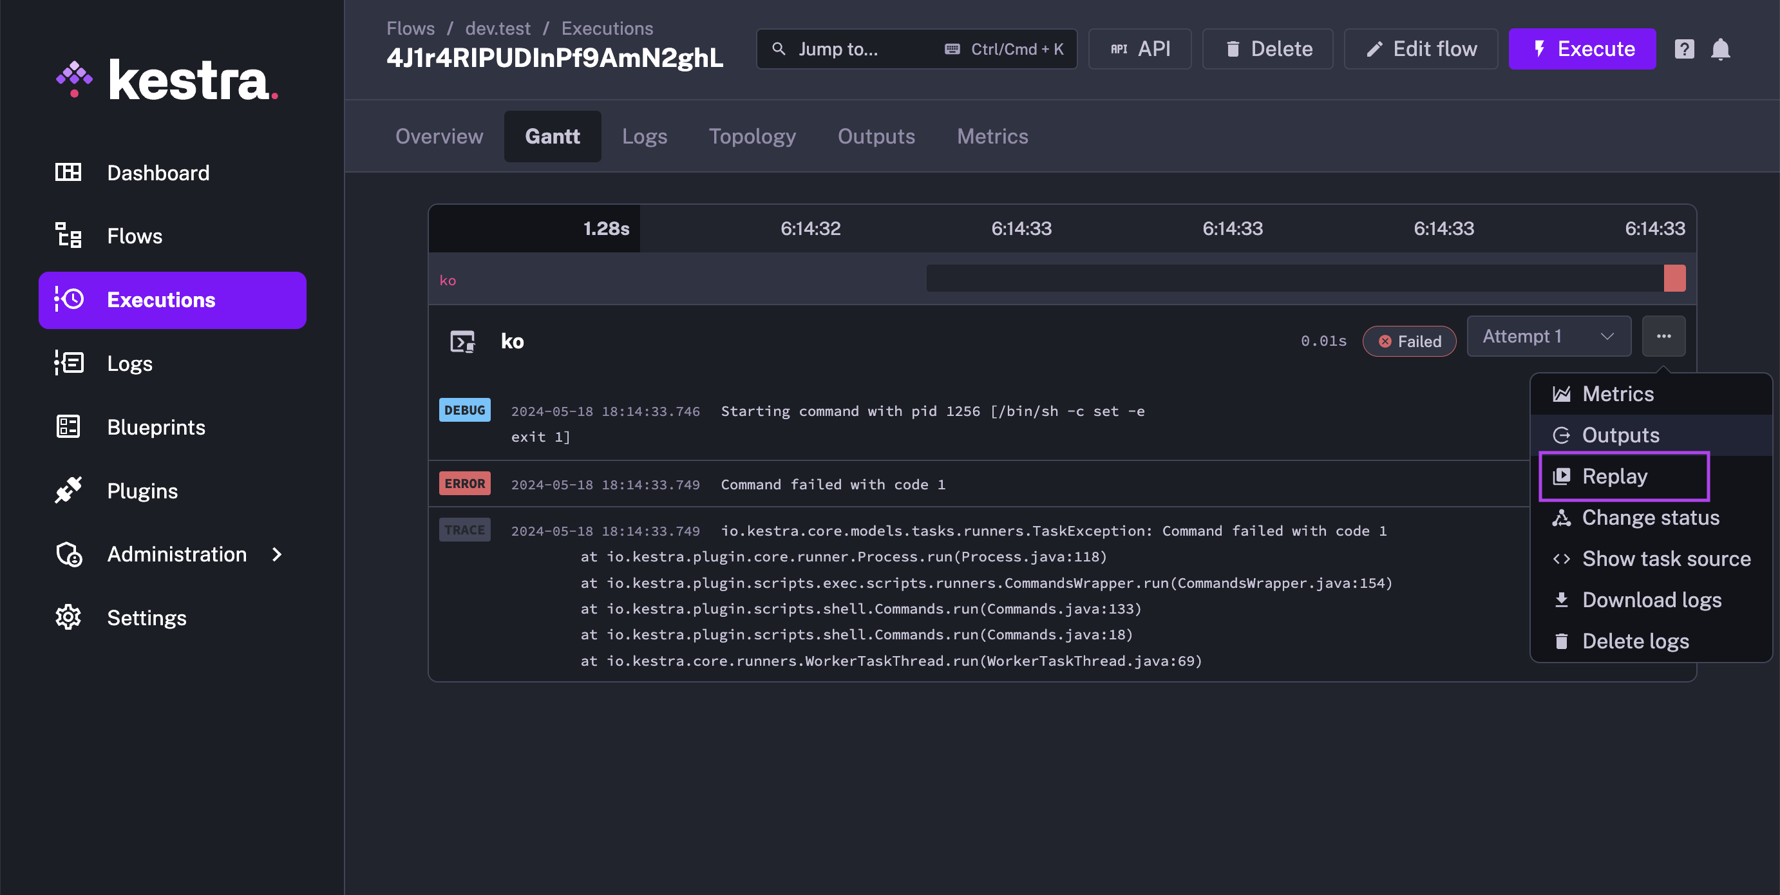Switch to the Topology tab
1780x895 pixels.
click(x=752, y=136)
